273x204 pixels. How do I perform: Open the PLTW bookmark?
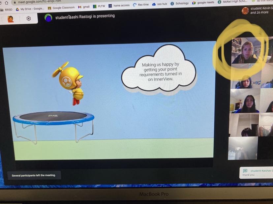tap(99, 6)
